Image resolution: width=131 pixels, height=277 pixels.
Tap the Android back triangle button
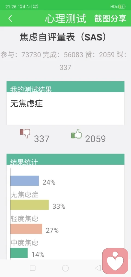point(98,268)
